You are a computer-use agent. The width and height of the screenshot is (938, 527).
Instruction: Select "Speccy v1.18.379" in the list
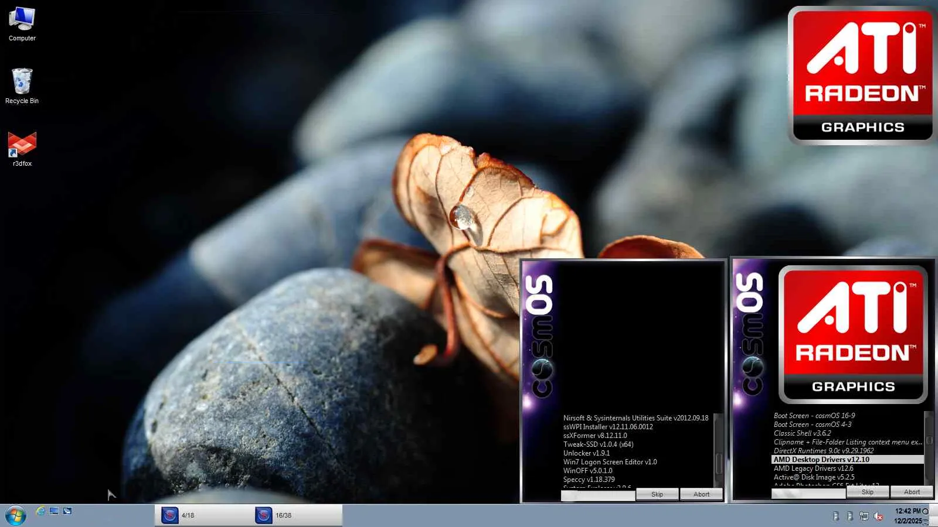[x=589, y=480]
